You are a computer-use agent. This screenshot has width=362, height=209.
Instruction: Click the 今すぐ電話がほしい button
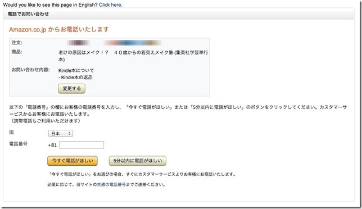click(x=73, y=161)
